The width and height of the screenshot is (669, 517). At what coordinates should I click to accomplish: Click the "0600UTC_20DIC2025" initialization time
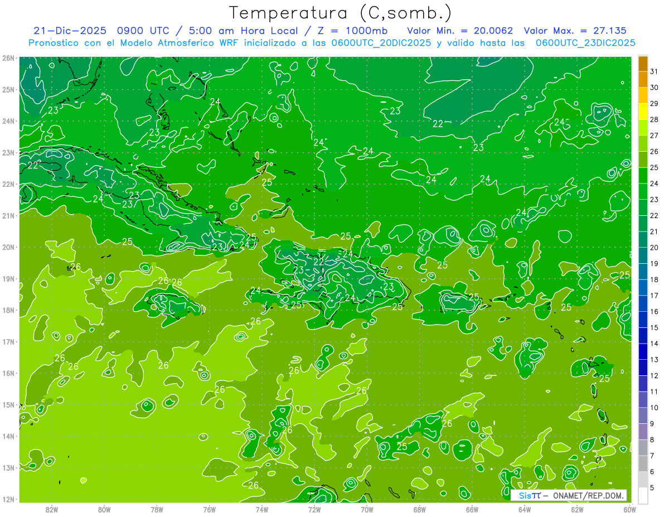point(381,43)
